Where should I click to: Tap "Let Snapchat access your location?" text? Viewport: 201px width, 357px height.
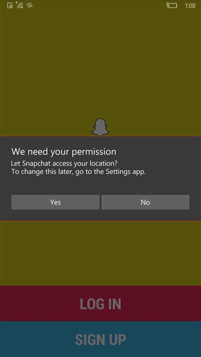pyautogui.click(x=64, y=164)
